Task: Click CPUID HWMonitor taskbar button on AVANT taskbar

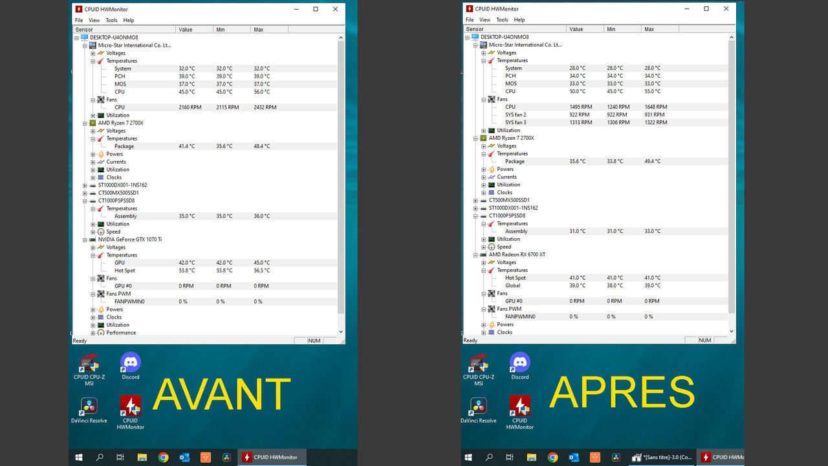Action: coord(272,458)
